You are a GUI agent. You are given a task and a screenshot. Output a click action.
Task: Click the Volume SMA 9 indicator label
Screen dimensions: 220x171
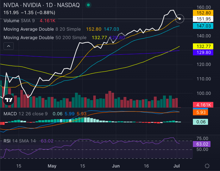[19, 21]
